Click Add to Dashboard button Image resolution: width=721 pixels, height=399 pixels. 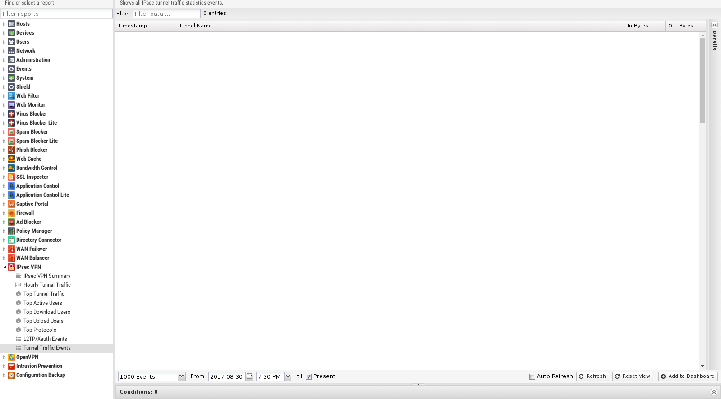click(x=688, y=376)
